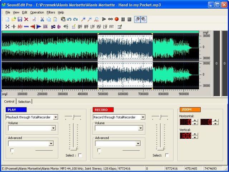Start recording with the red Record button
This screenshot has width=229, height=172.
117,19
